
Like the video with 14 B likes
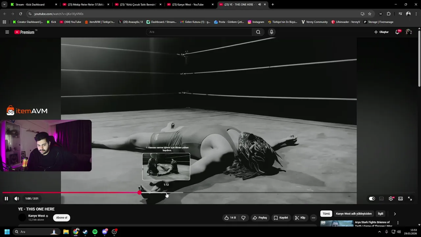[x=230, y=218]
